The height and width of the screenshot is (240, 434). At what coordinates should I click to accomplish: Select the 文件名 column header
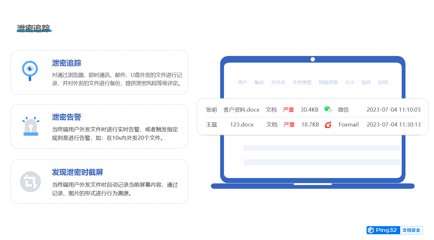click(278, 83)
